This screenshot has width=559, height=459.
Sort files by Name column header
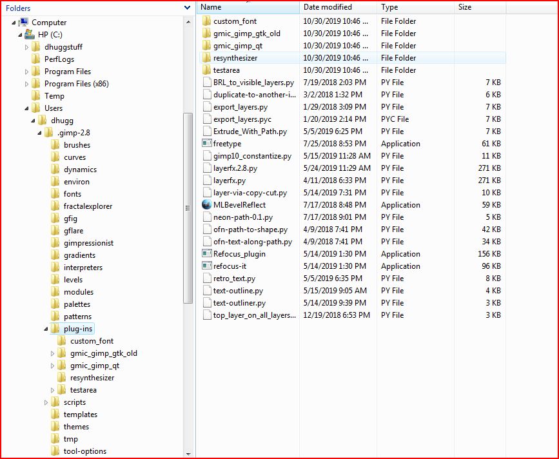click(x=248, y=7)
